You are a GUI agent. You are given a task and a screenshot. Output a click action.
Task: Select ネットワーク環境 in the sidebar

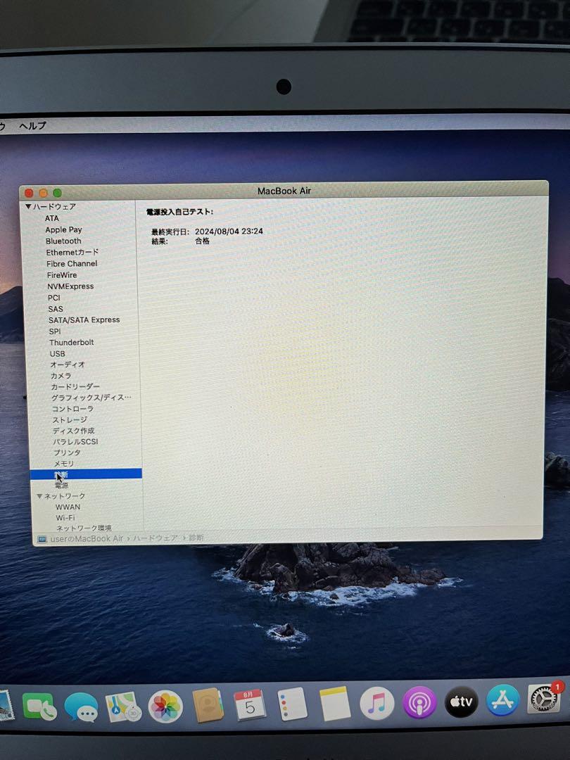tap(83, 528)
